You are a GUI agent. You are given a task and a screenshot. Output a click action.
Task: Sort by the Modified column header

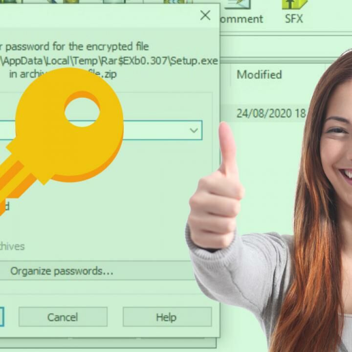tap(259, 75)
